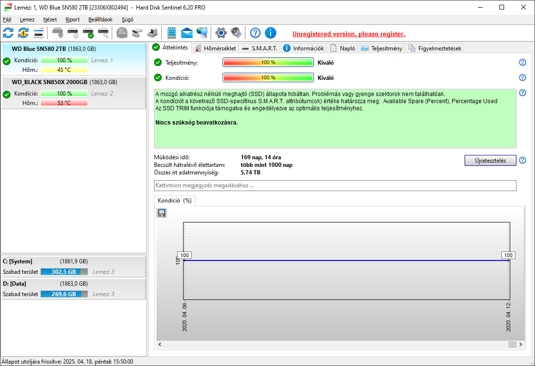Click the comment field Kattintson megjegyzés megadásához
This screenshot has width=535, height=366.
(335, 185)
